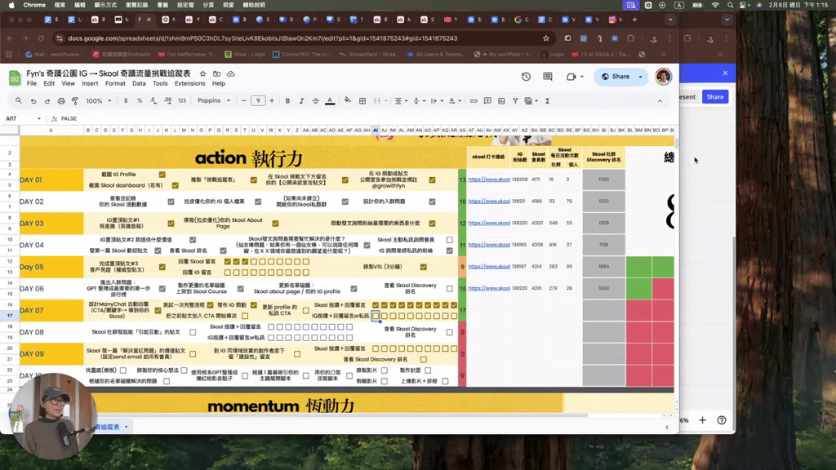View cloud document status icon
Viewport: 836px width, 470px height.
231,73
